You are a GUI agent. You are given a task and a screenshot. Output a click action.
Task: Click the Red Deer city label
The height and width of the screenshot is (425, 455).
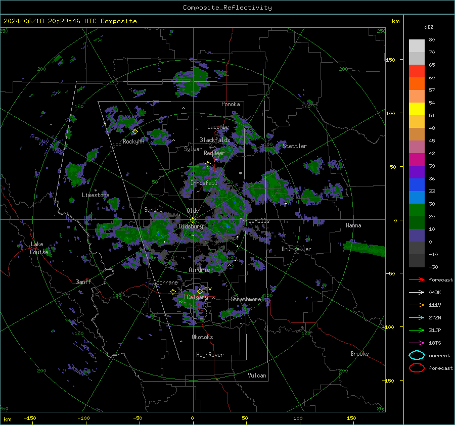[x=214, y=153]
